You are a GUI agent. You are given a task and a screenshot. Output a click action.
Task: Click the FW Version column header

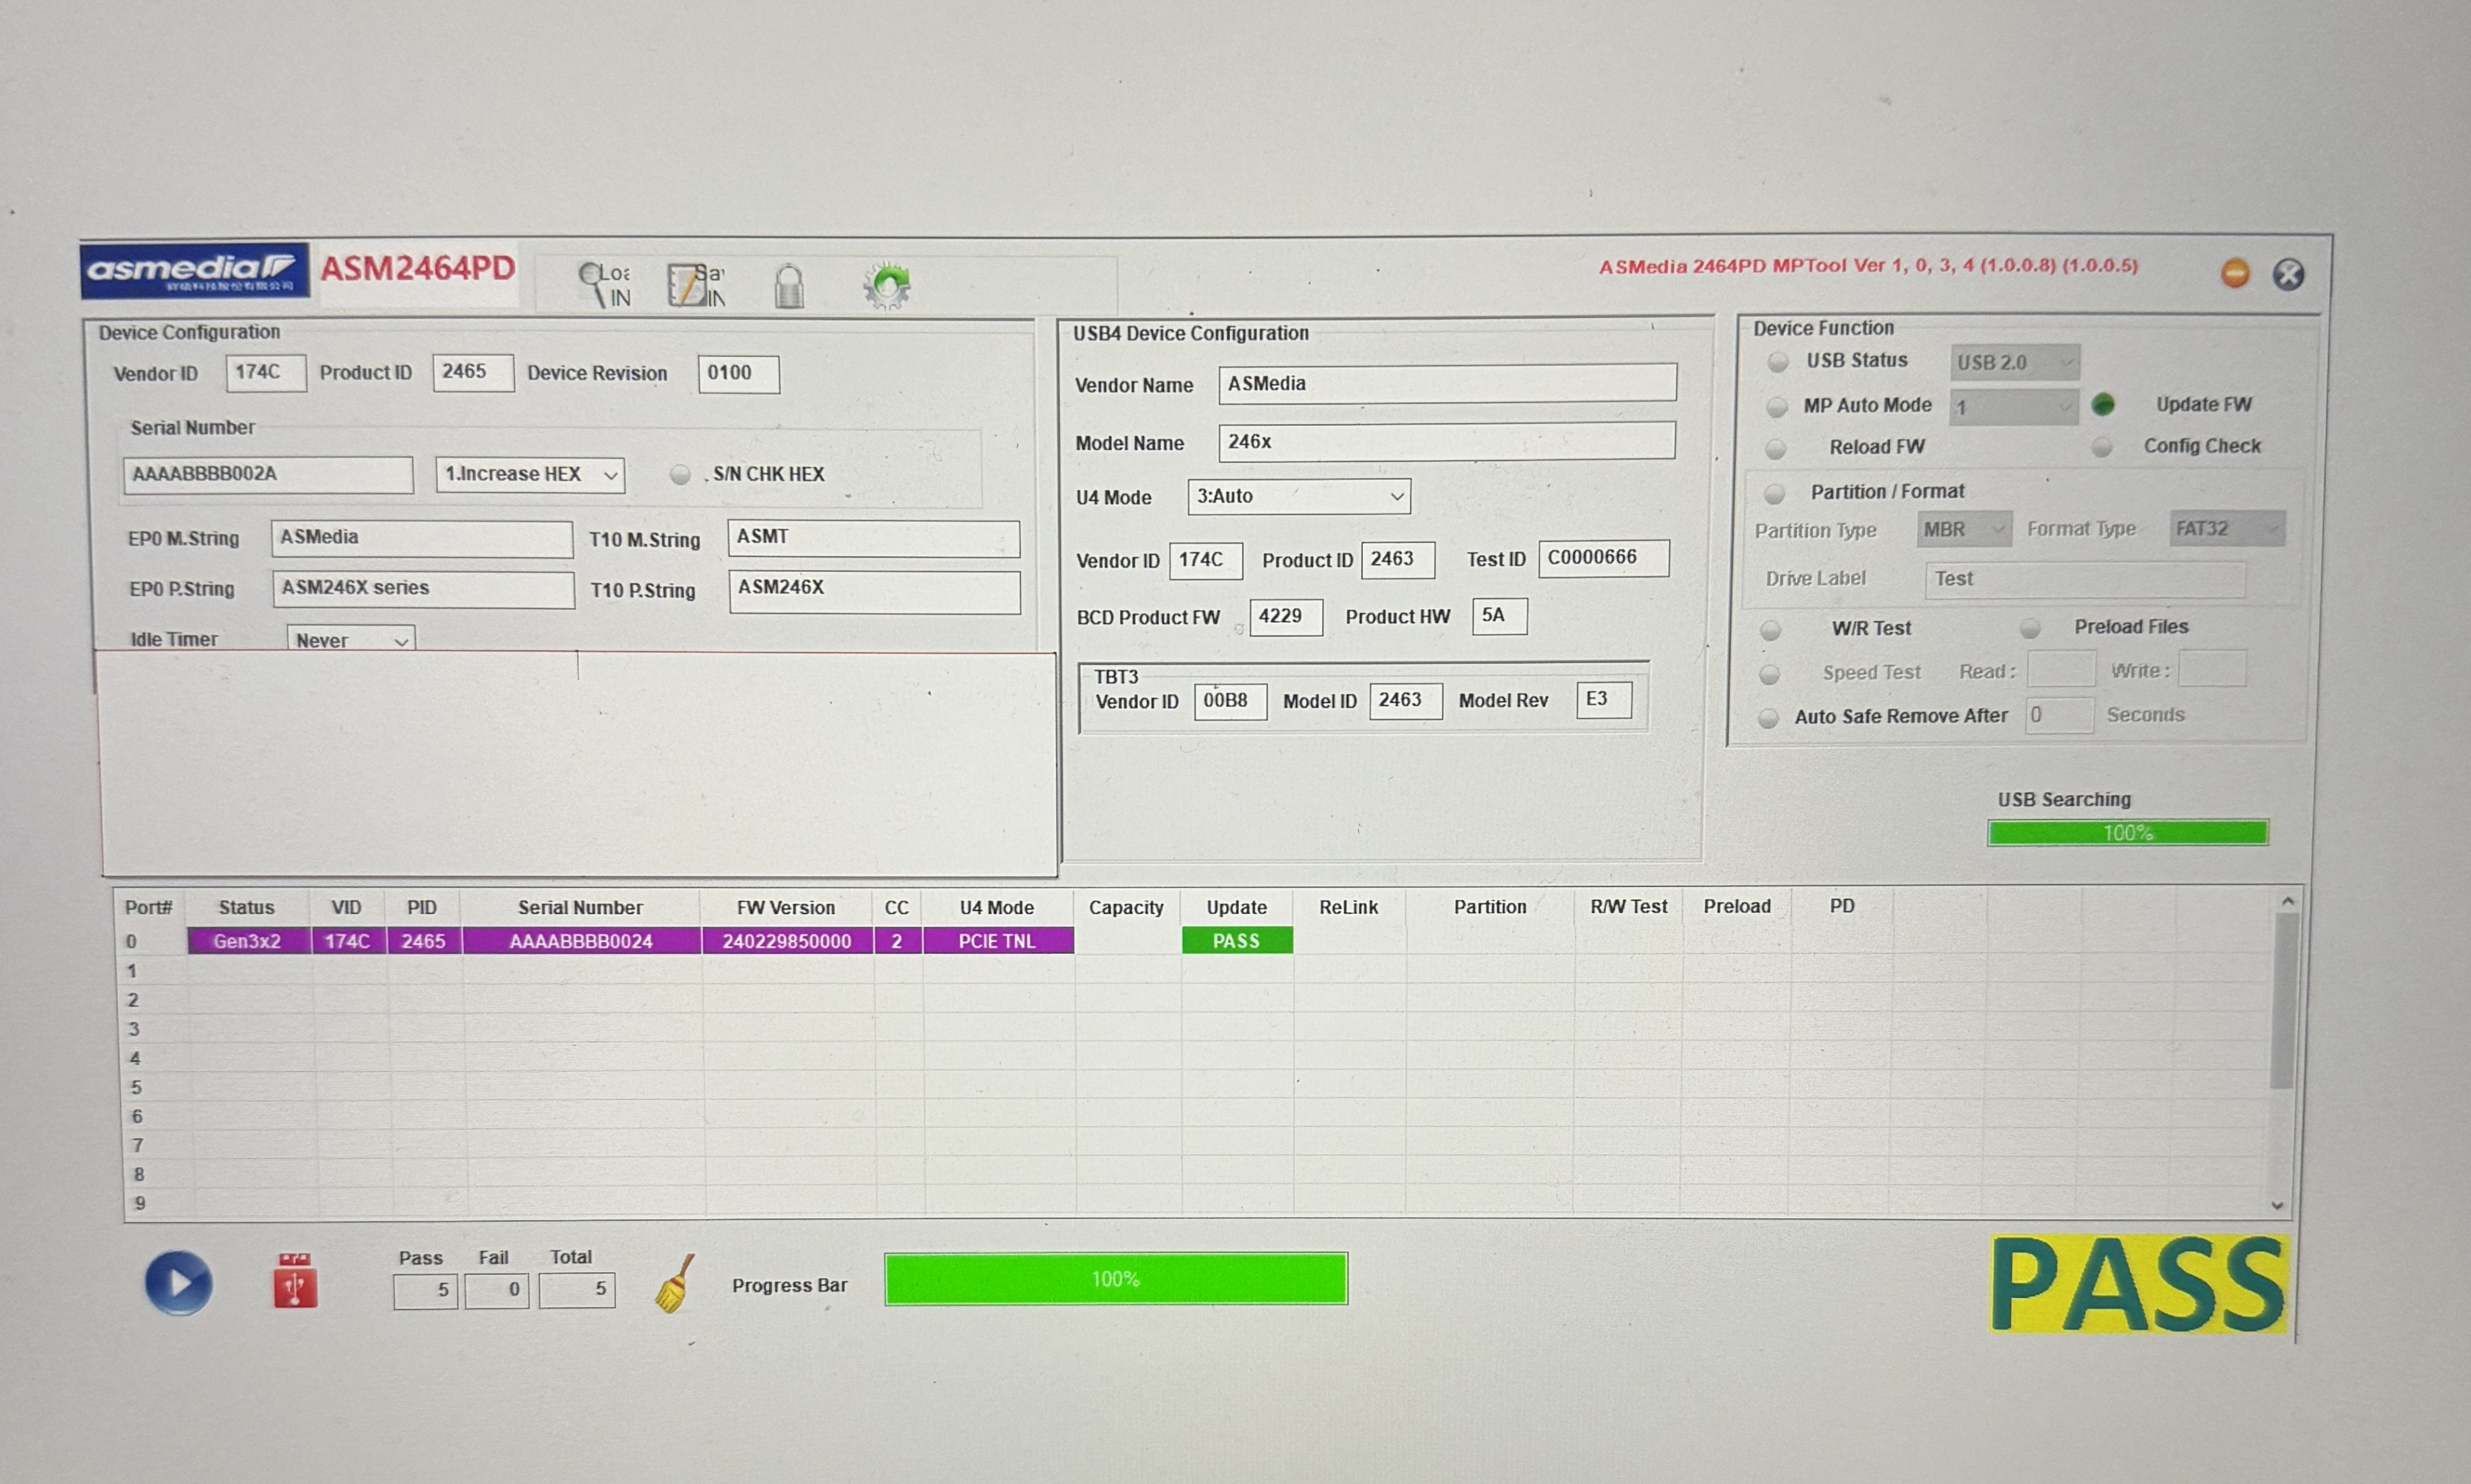785,907
